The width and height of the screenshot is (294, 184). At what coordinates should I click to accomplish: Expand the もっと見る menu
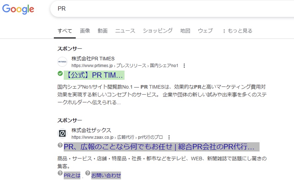pyautogui.click(x=238, y=31)
